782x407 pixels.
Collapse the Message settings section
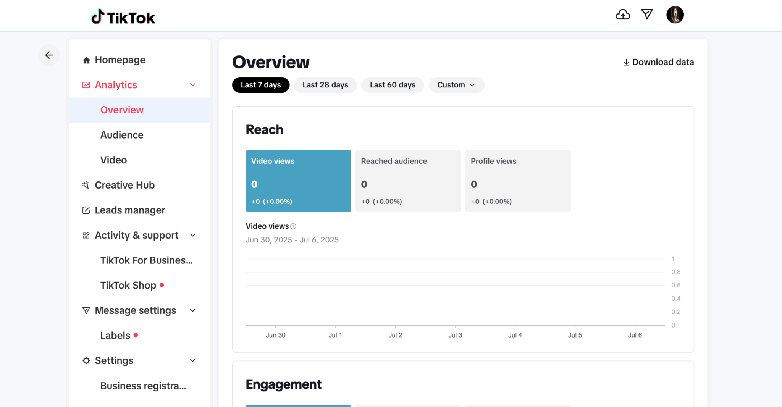(193, 310)
